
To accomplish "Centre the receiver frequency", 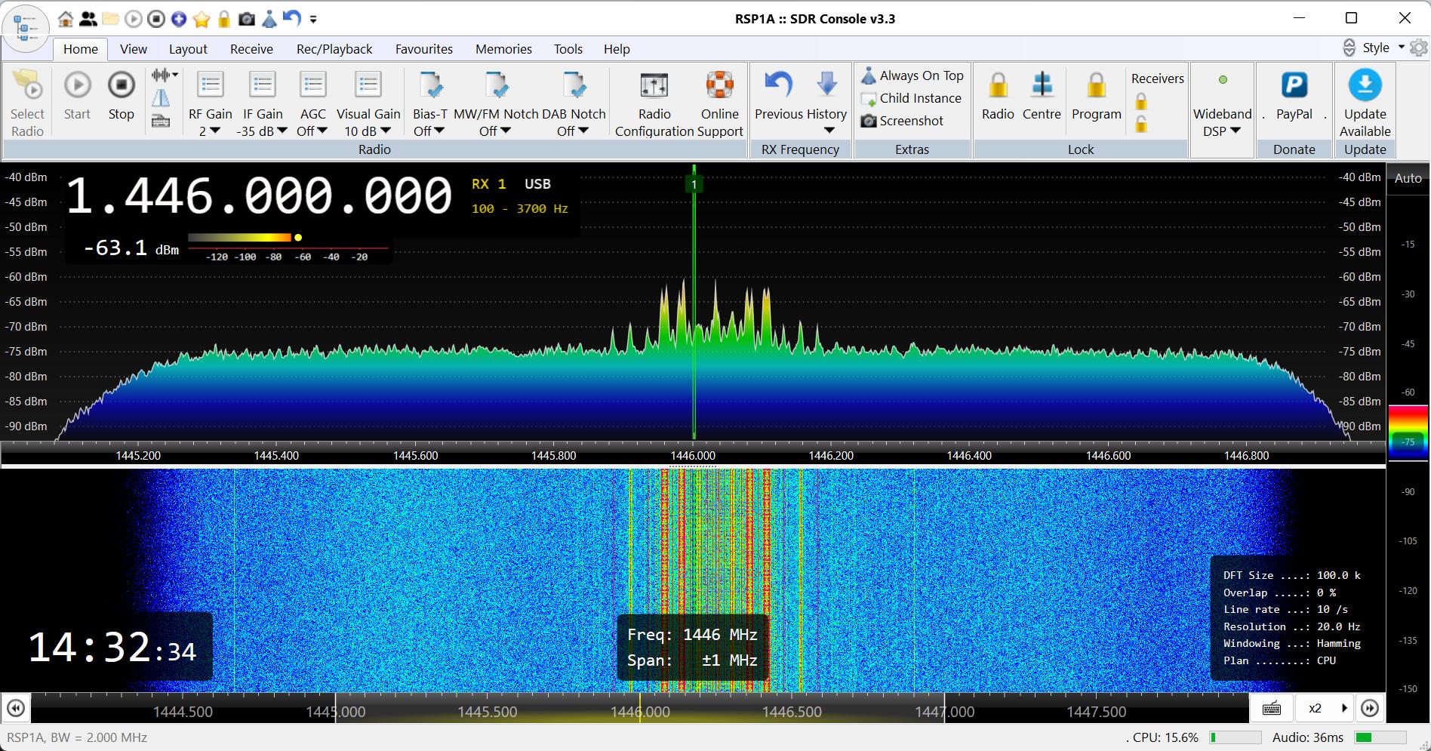I will pos(1042,85).
